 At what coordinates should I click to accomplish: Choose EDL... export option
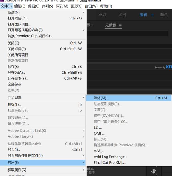pyautogui.click(x=129, y=127)
